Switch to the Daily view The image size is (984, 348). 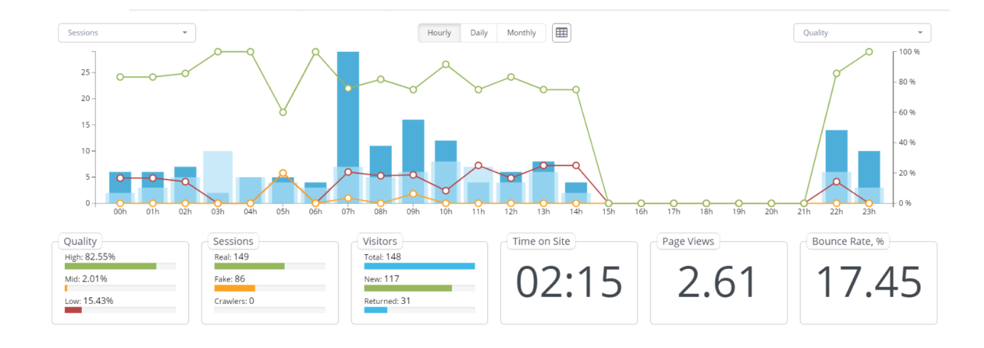[479, 33]
